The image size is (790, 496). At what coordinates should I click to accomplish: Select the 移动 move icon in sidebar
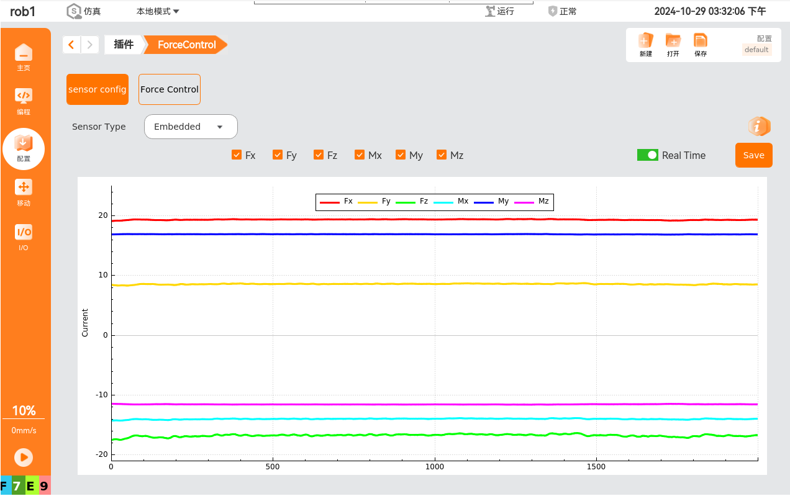[x=24, y=189]
